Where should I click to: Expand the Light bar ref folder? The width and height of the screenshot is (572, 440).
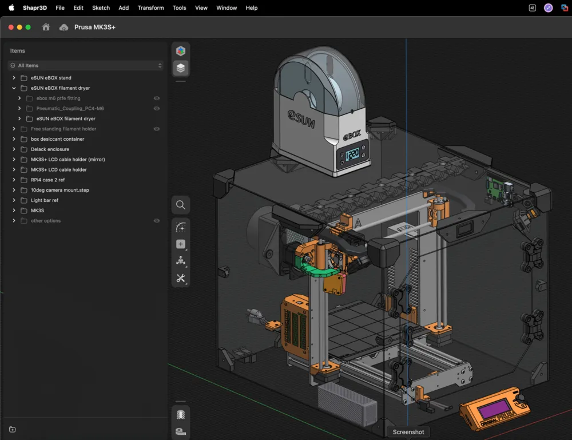click(14, 200)
